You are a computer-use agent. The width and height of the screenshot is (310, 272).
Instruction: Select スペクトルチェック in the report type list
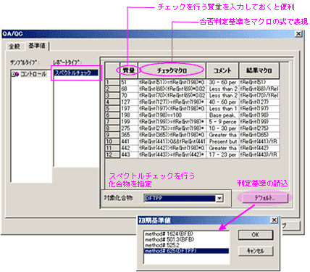(x=76, y=73)
